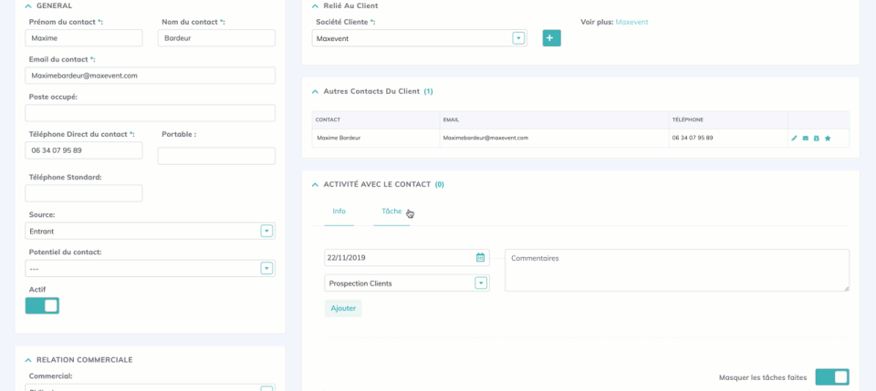
Task: Toggle the Actif switch
Action: pos(42,306)
